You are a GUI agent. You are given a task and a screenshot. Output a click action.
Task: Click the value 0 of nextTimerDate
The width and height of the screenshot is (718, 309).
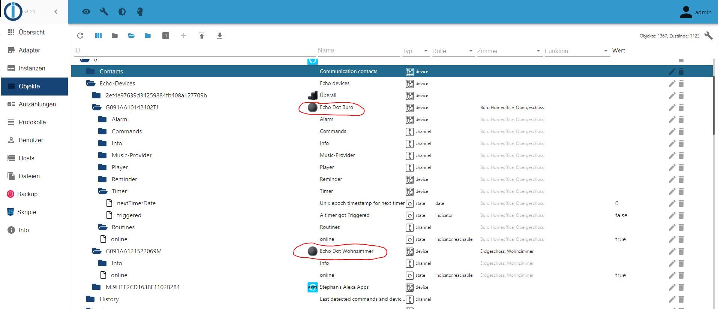pyautogui.click(x=617, y=203)
